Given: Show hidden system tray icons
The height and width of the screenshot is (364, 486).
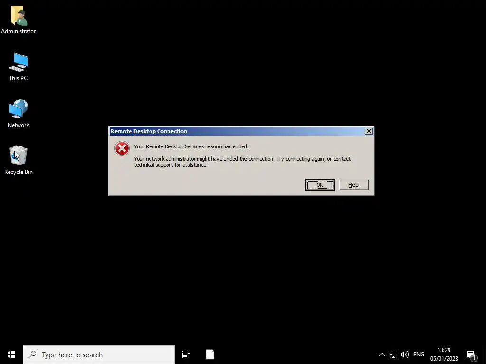Looking at the screenshot, I should 382,355.
